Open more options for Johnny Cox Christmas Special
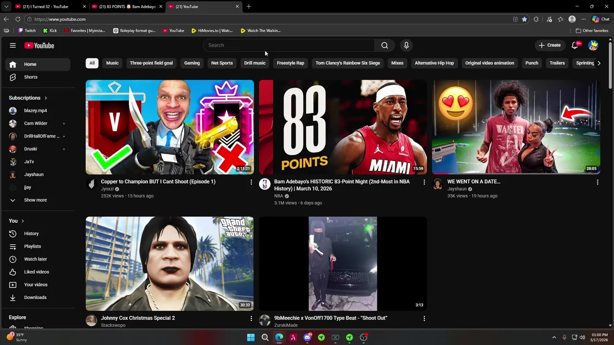The height and width of the screenshot is (345, 614). coord(251,319)
